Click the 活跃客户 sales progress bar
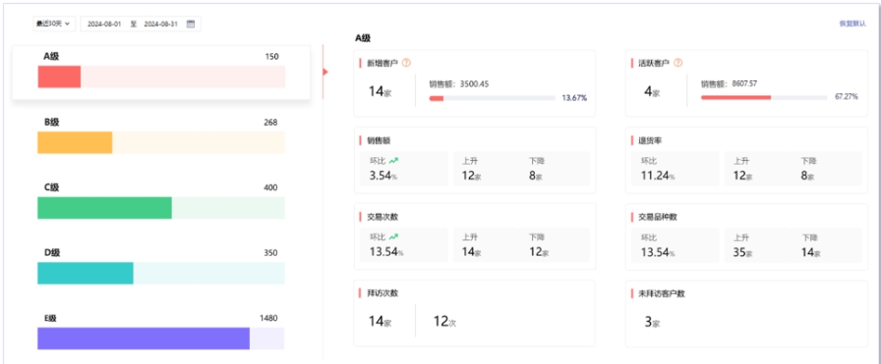The image size is (881, 364). pos(764,97)
